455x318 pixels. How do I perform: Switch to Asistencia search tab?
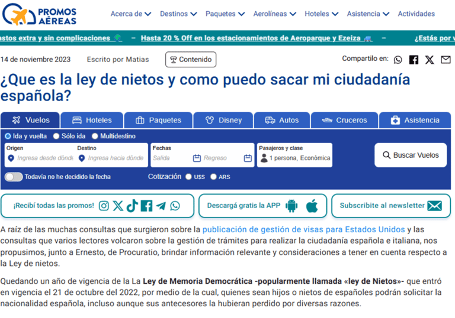point(415,120)
